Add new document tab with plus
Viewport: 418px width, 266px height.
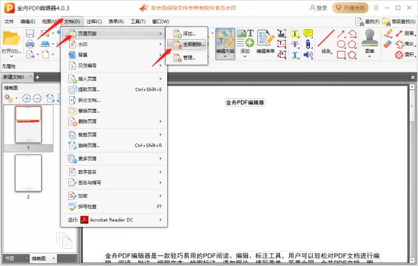pos(38,77)
